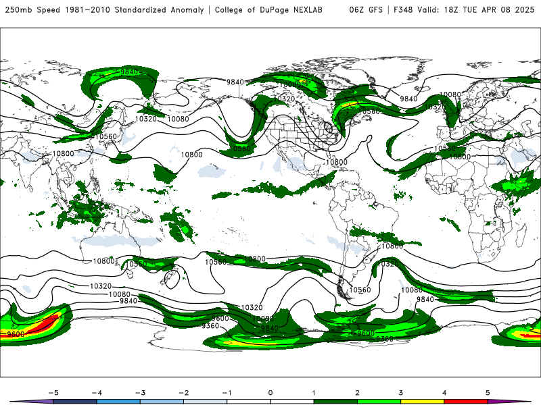This screenshot has height=405, width=541.
Task: Click the title text '250mb Speed 1981-2010 Standardized Anomaly'
Action: coord(104,9)
